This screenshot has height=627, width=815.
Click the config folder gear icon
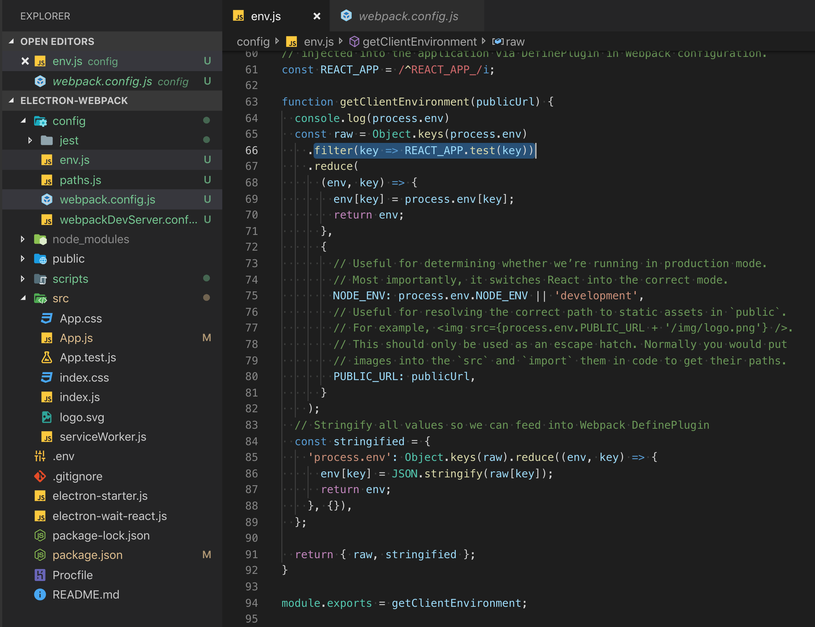tap(40, 121)
